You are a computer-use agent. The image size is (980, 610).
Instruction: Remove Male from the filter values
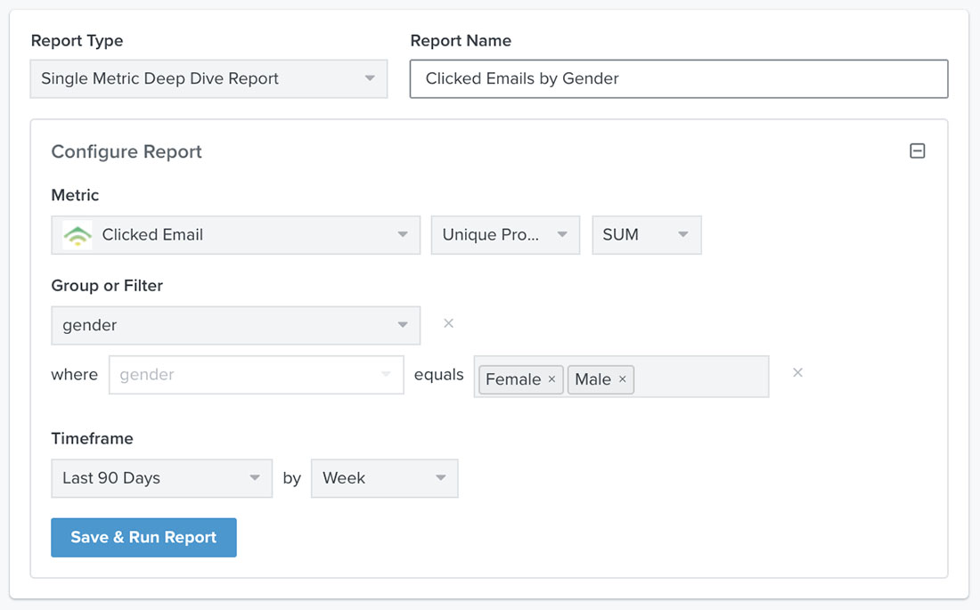(624, 378)
